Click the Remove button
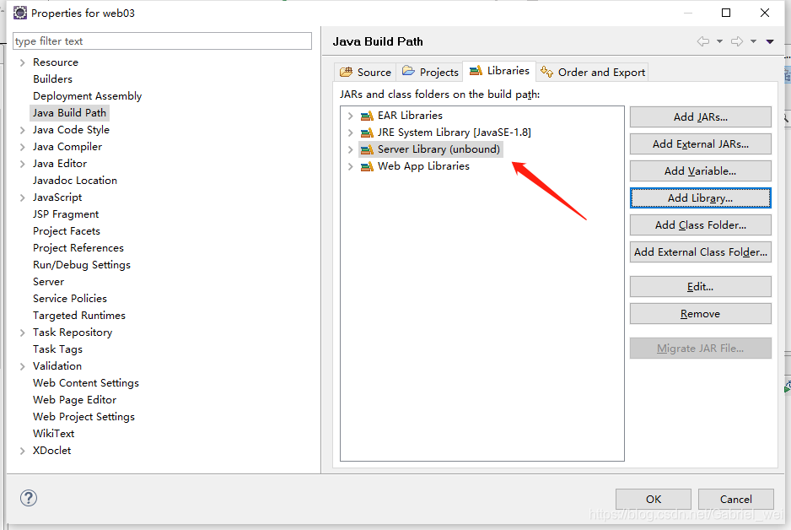The width and height of the screenshot is (791, 530). [700, 313]
